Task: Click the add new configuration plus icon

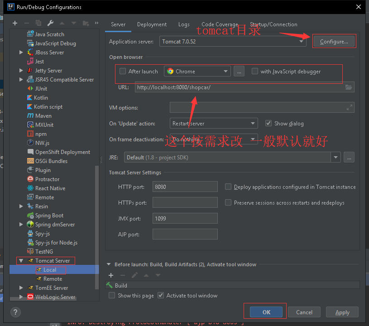Action: click(x=15, y=23)
